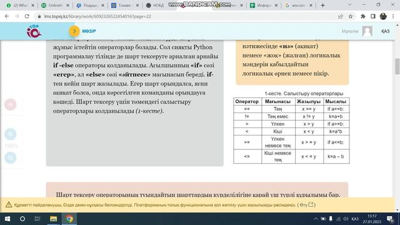This screenshot has height=225, width=400.
Task: Expand hidden system tray icons chevron
Action: pos(316,219)
